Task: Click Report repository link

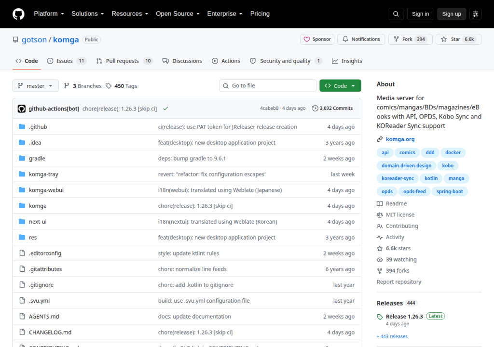Action: tap(399, 282)
